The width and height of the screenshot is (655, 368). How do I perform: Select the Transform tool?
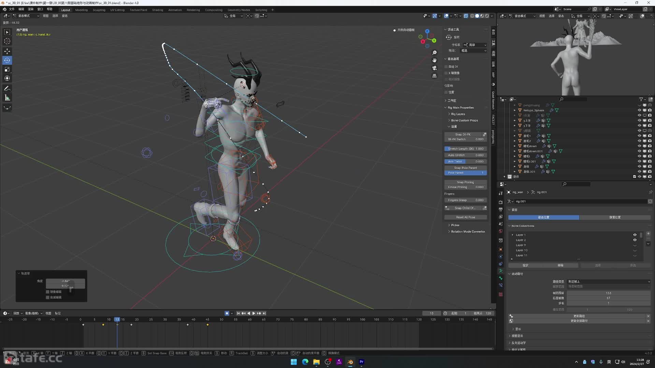pos(7,78)
